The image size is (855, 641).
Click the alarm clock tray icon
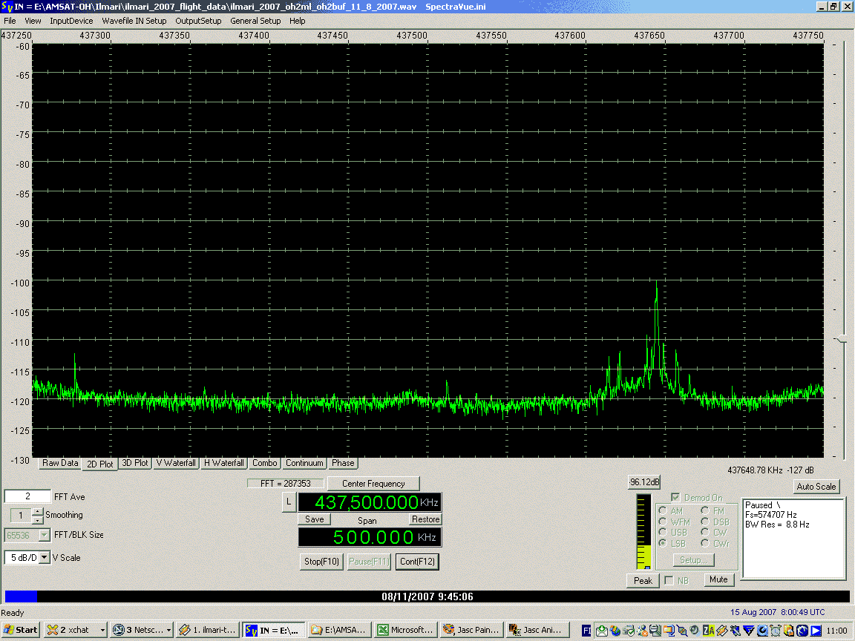pyautogui.click(x=775, y=631)
